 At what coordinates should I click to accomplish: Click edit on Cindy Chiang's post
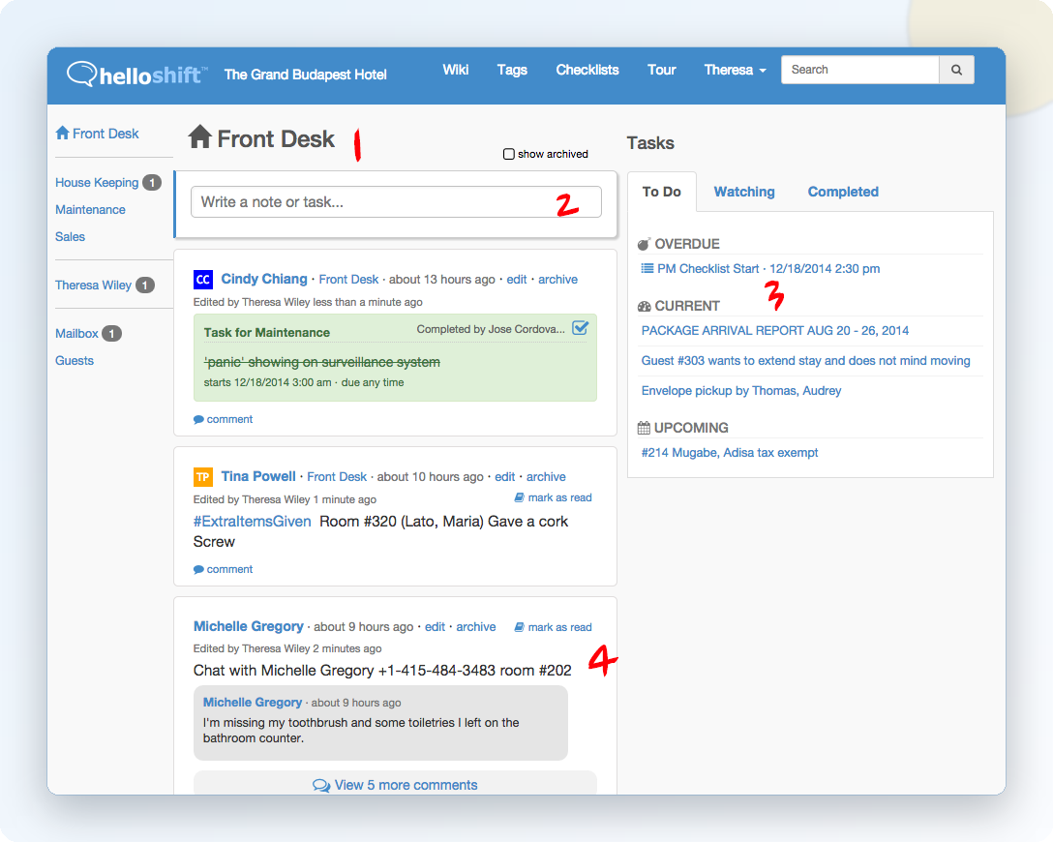(517, 280)
